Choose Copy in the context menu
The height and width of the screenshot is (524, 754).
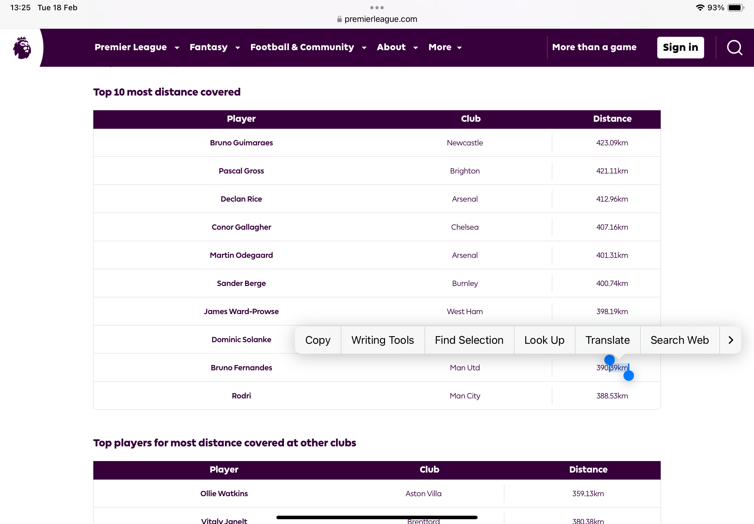pyautogui.click(x=318, y=340)
